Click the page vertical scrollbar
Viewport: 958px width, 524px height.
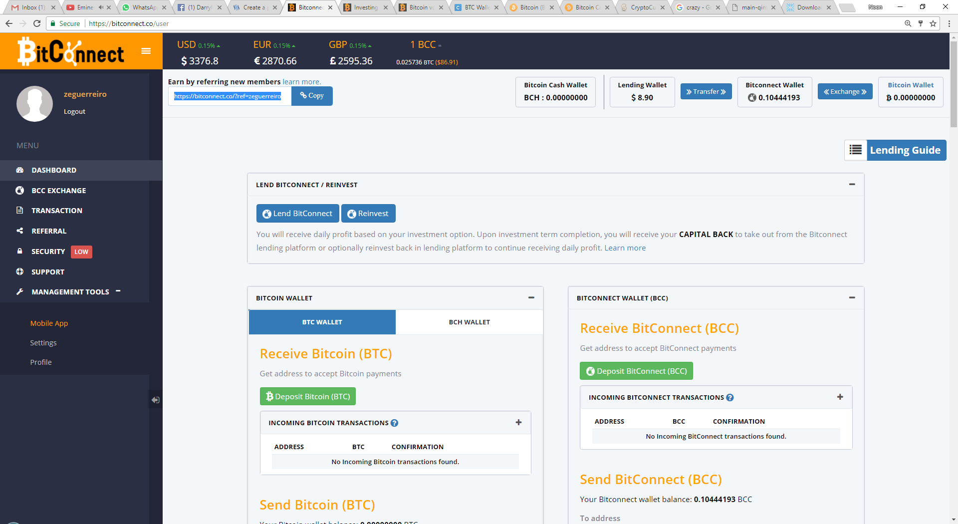pyautogui.click(x=954, y=85)
